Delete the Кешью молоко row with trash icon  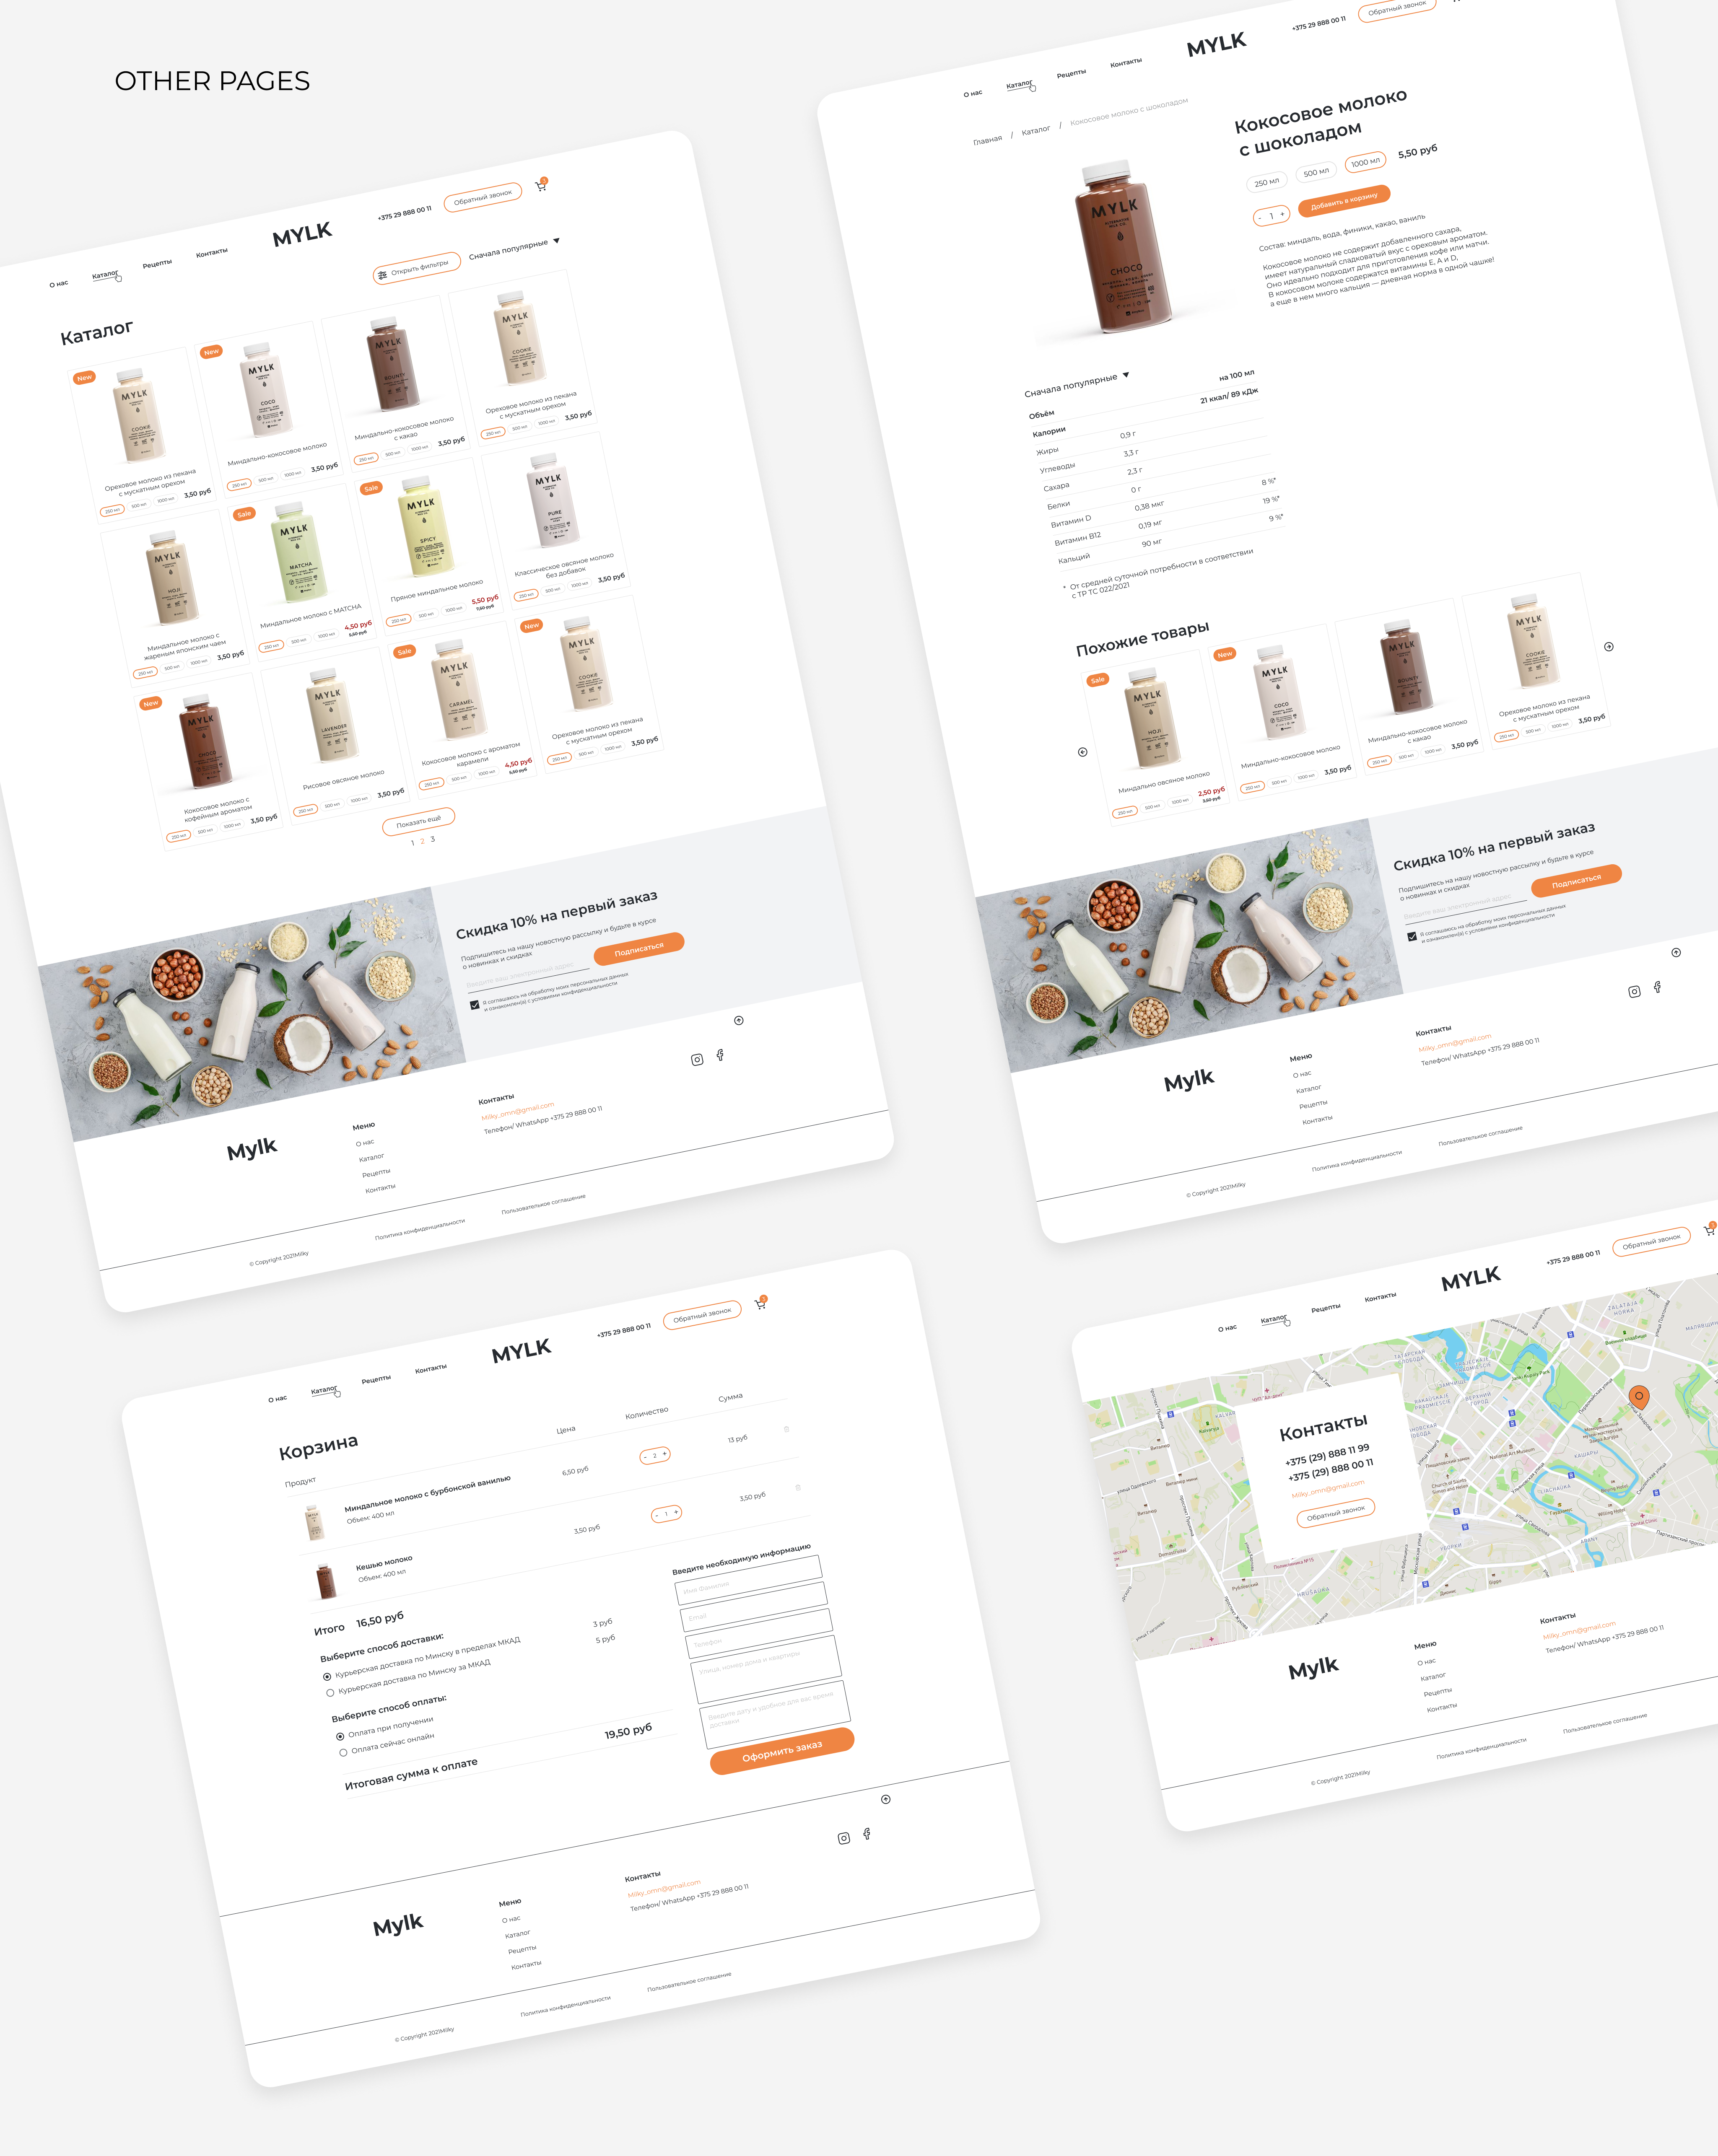click(798, 1487)
